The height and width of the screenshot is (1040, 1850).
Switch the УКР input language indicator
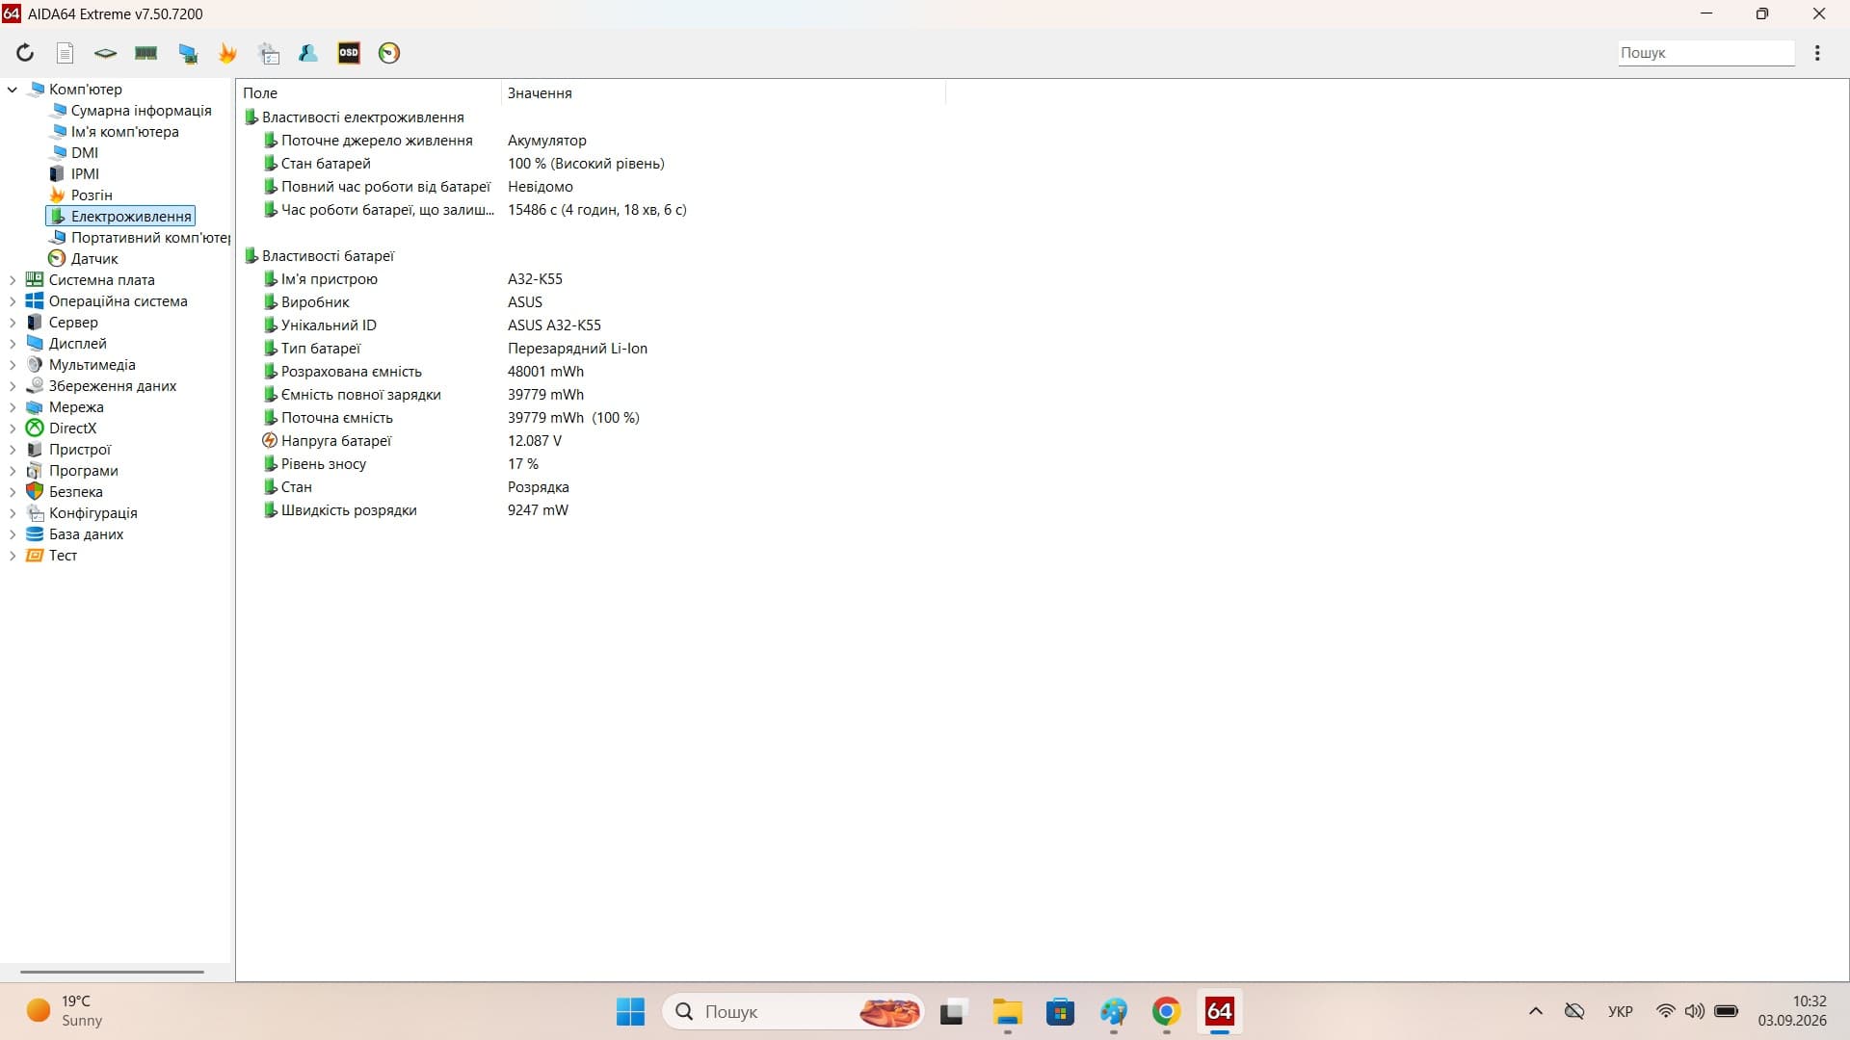pos(1621,1012)
